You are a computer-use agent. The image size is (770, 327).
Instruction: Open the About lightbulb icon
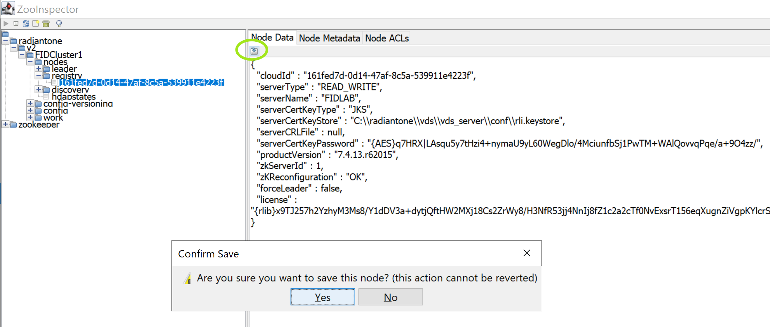[x=59, y=24]
